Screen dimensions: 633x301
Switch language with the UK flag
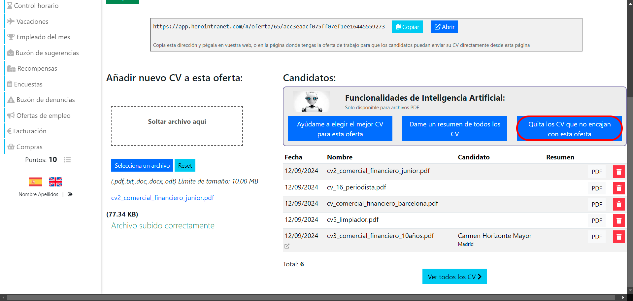coord(55,182)
